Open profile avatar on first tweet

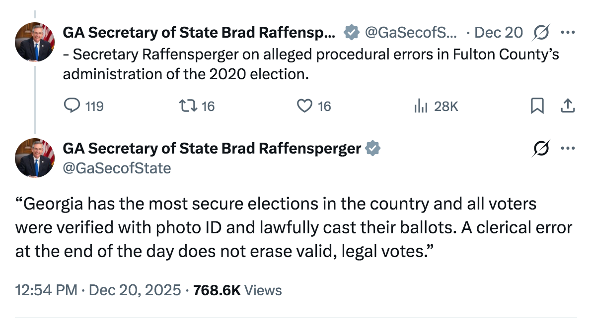(x=35, y=42)
